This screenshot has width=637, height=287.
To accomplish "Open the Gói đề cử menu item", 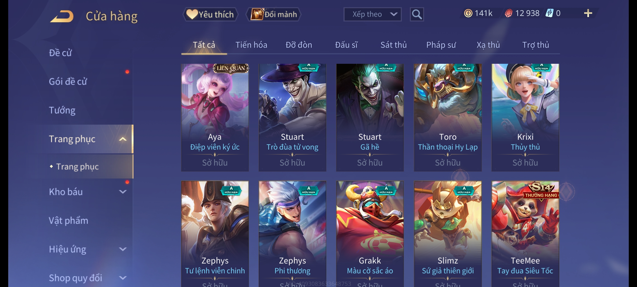I will pyautogui.click(x=68, y=82).
